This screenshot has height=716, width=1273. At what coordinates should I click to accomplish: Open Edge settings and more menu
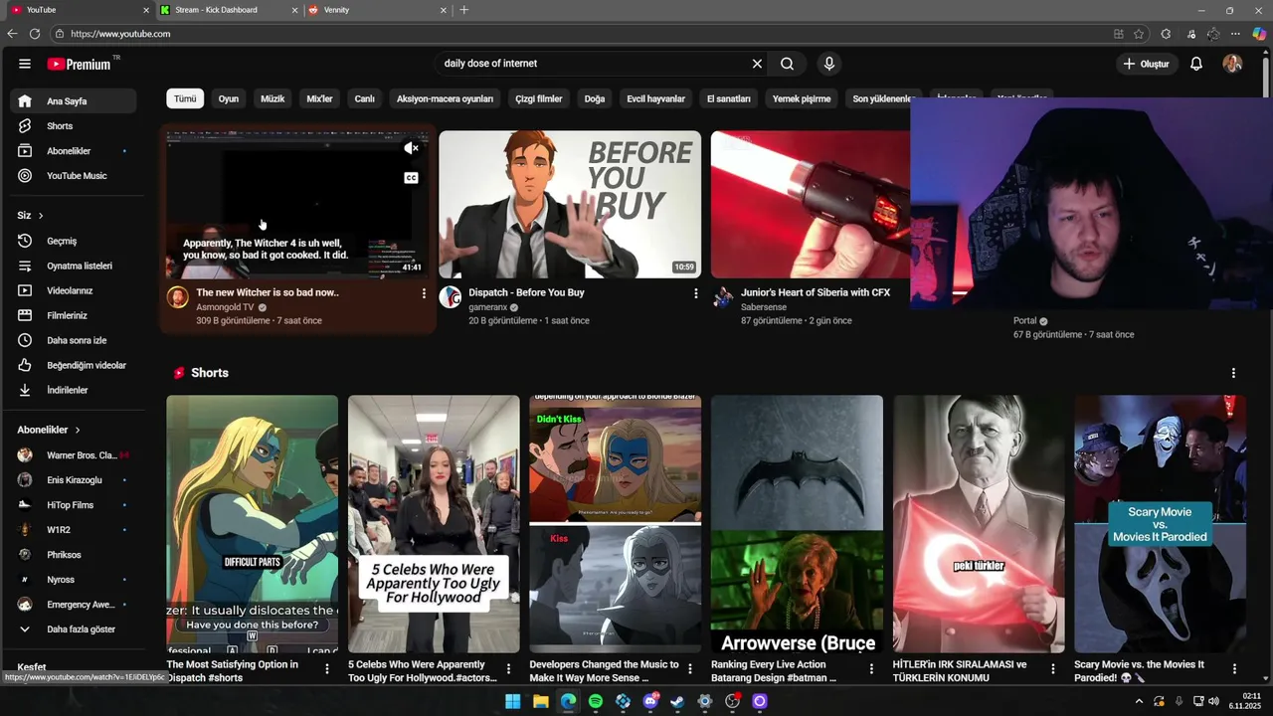(1235, 34)
